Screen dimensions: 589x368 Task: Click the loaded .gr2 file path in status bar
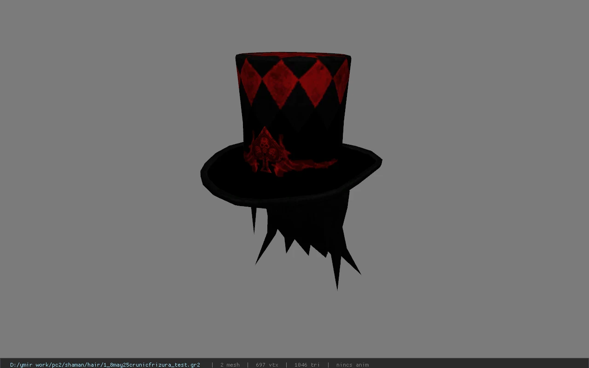105,365
